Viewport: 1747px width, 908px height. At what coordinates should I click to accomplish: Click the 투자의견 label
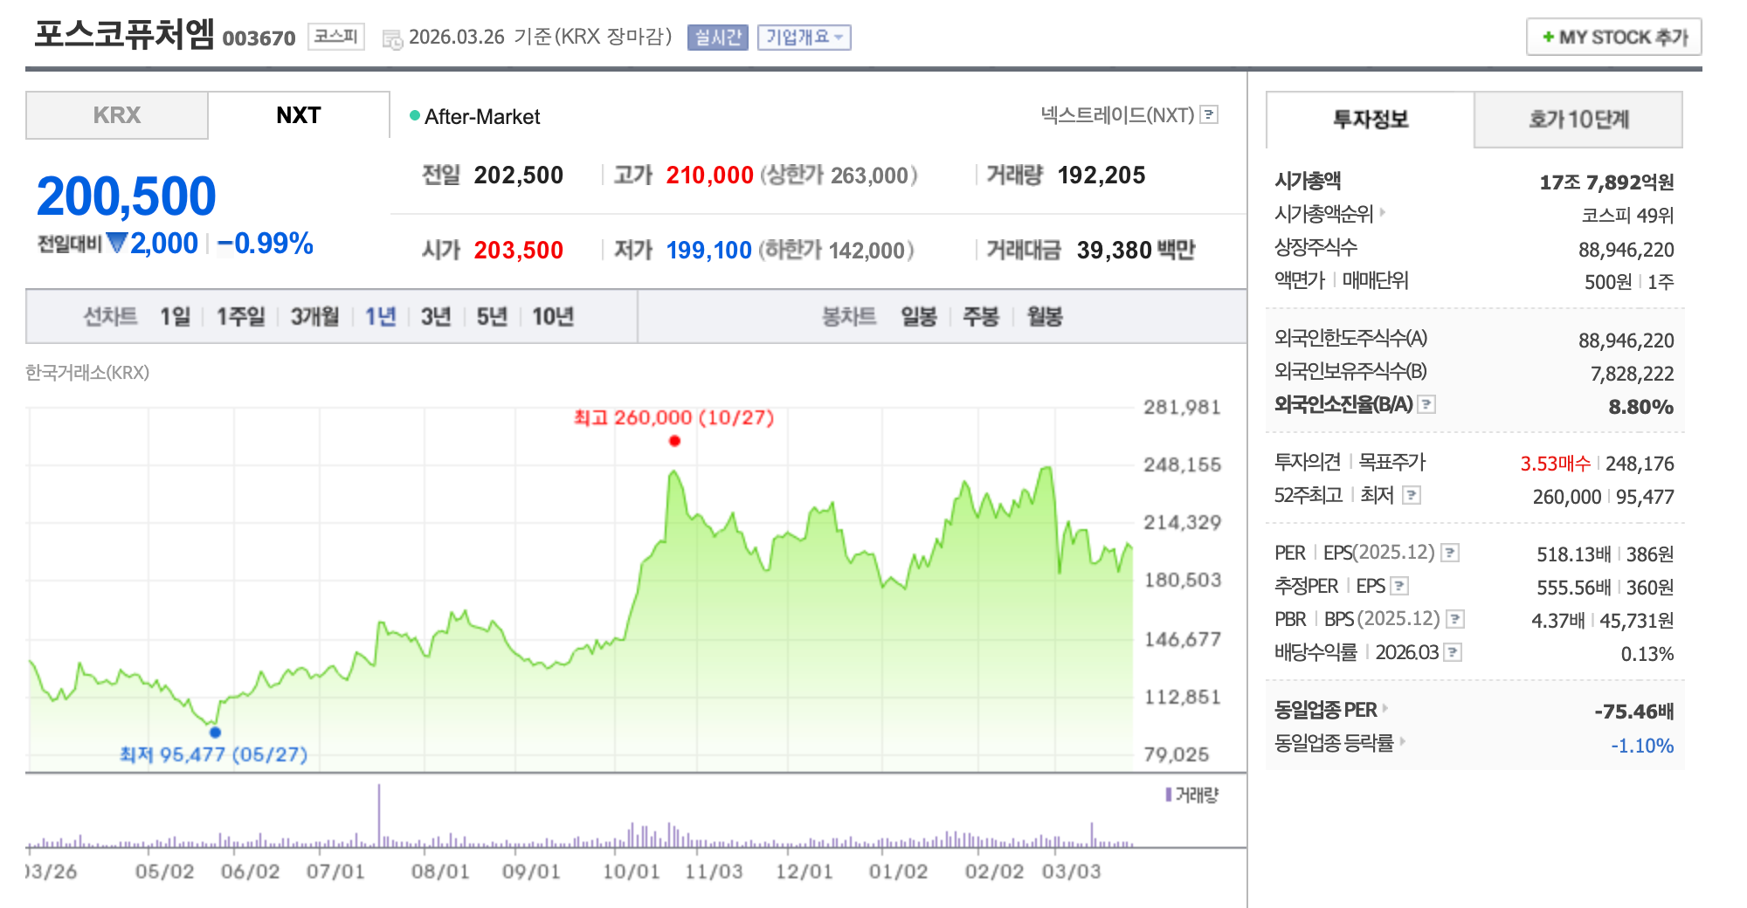(x=1308, y=462)
